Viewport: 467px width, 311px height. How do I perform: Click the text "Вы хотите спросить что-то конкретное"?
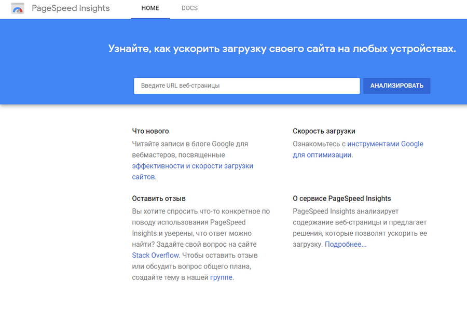[x=201, y=211]
